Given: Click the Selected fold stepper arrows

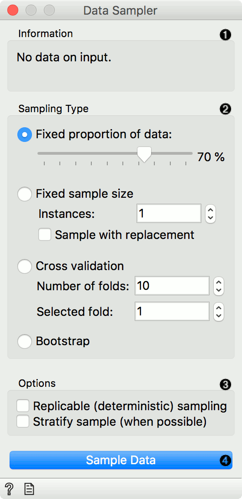Looking at the screenshot, I should click(x=219, y=311).
